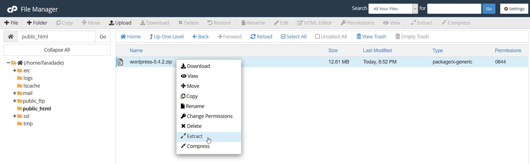Reload the file listing

pos(261,36)
